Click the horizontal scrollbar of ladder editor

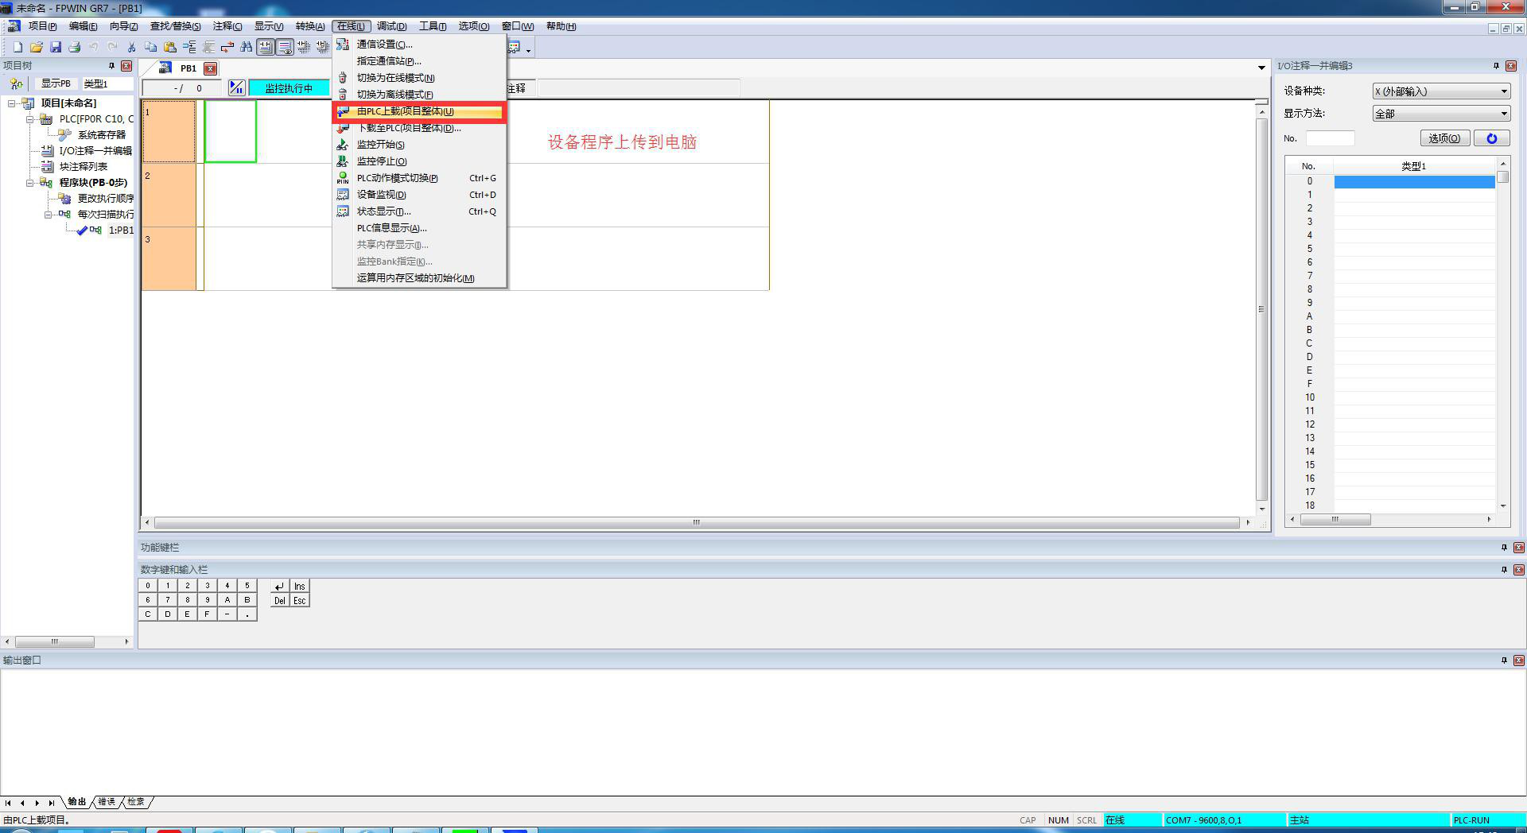696,523
